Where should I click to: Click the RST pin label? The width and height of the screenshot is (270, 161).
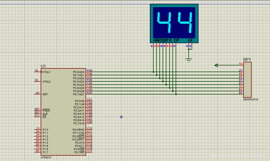click(45, 94)
